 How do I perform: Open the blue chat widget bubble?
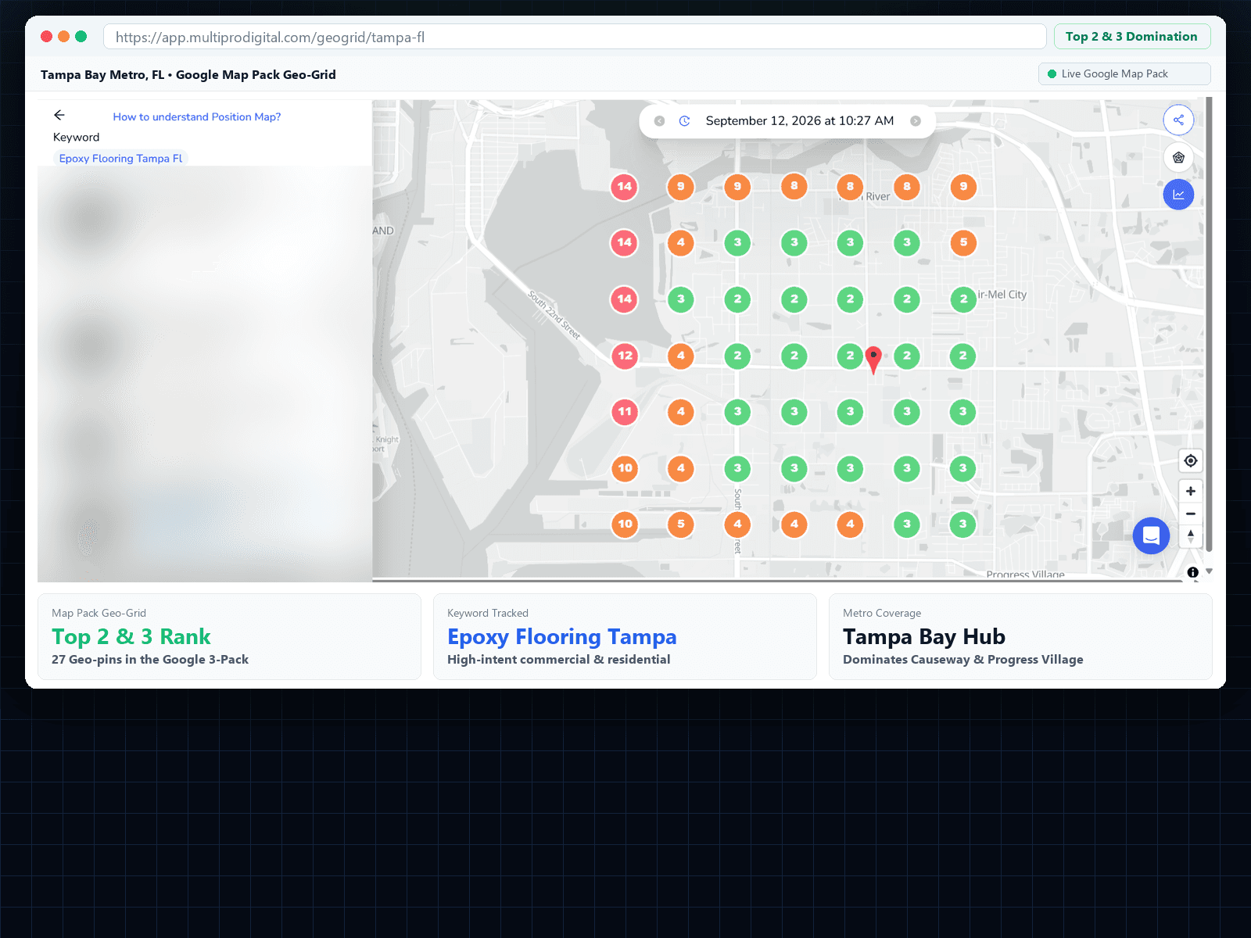(1151, 536)
